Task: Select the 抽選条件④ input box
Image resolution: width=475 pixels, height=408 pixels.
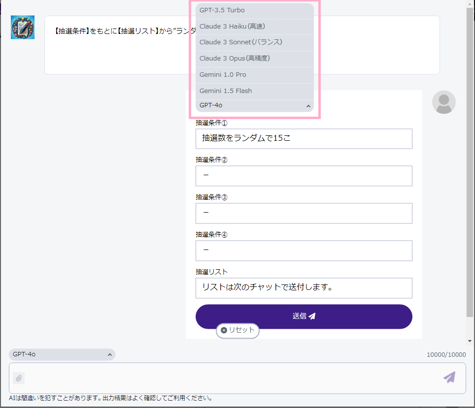Action: (x=304, y=251)
